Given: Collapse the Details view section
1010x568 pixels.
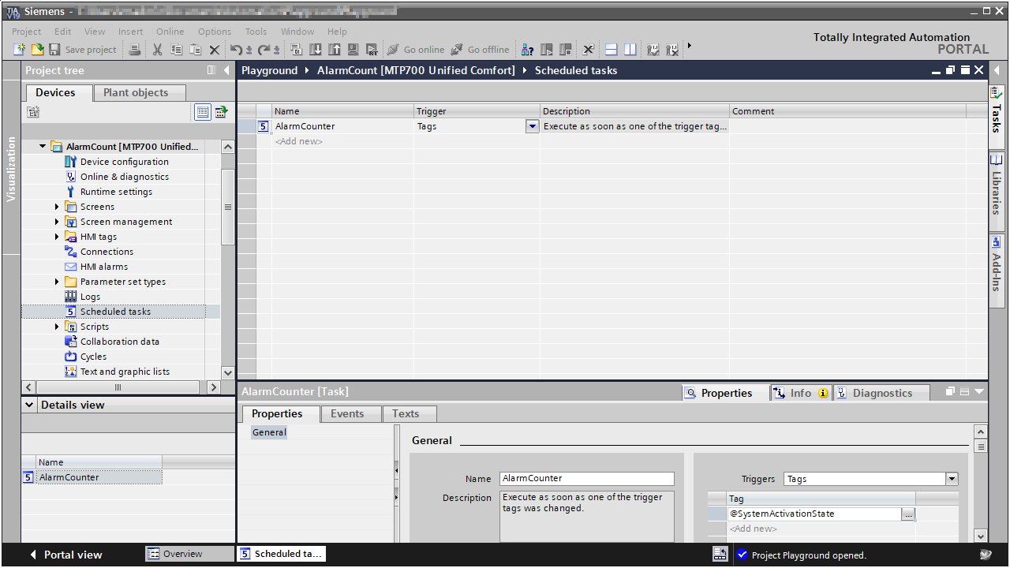Looking at the screenshot, I should [x=30, y=405].
